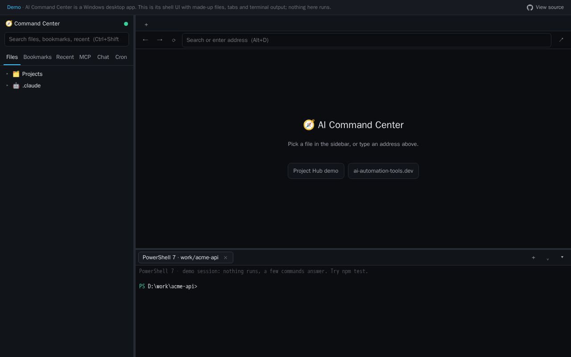Screen dimensions: 571x357
Task: Click the AI Command Center heading
Action: (353, 125)
